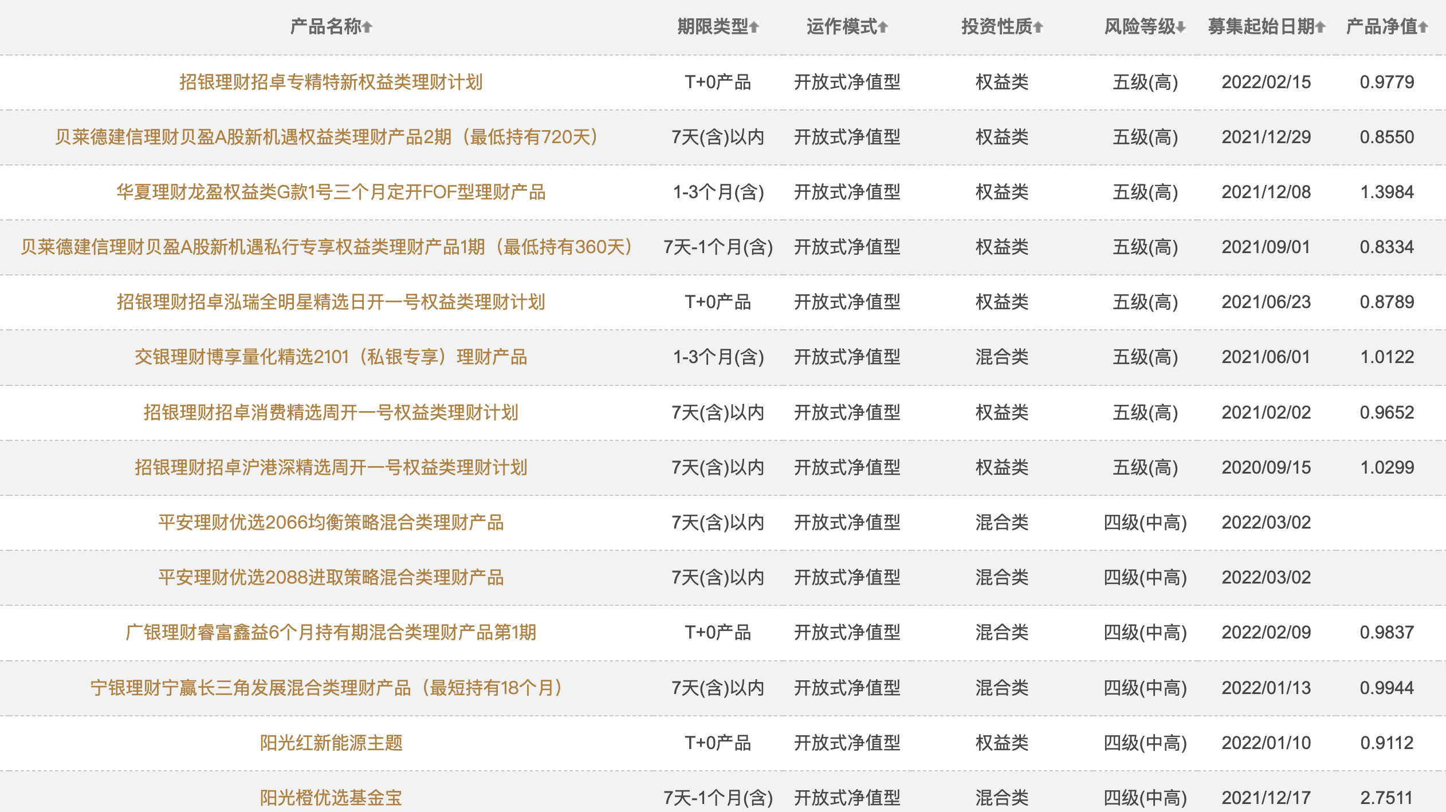Open 招银理财招卓消费精选周开一号 link
The height and width of the screenshot is (812, 1446).
(x=331, y=412)
